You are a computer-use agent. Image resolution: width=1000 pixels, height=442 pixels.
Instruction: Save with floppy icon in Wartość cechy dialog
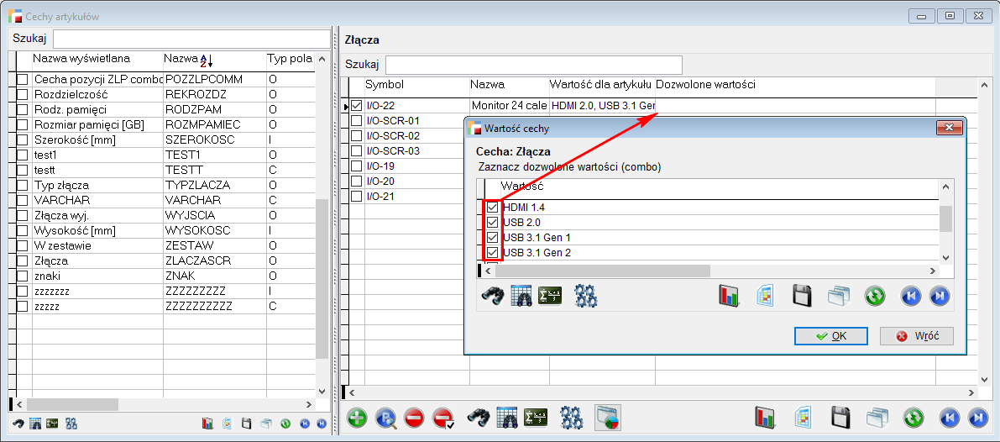(802, 296)
